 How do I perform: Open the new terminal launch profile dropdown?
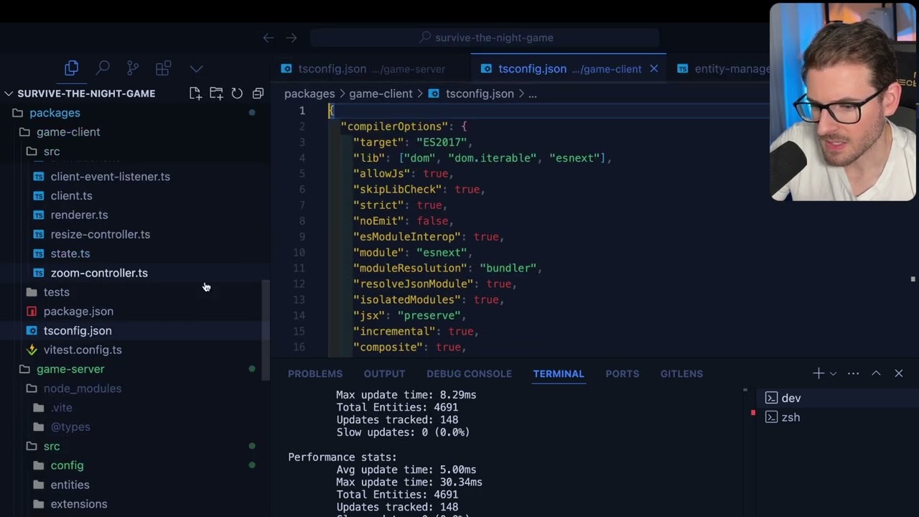point(833,373)
